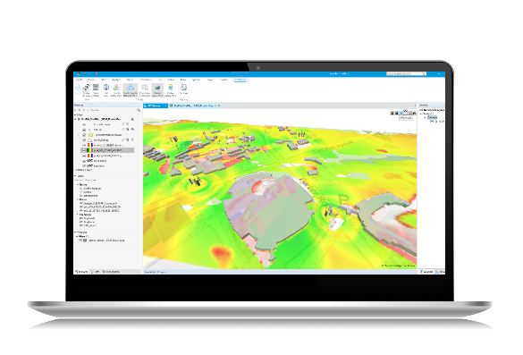Toggle the checkbox in the Analysis panel tree
Viewport: 523px width, 355px height.
click(432, 121)
